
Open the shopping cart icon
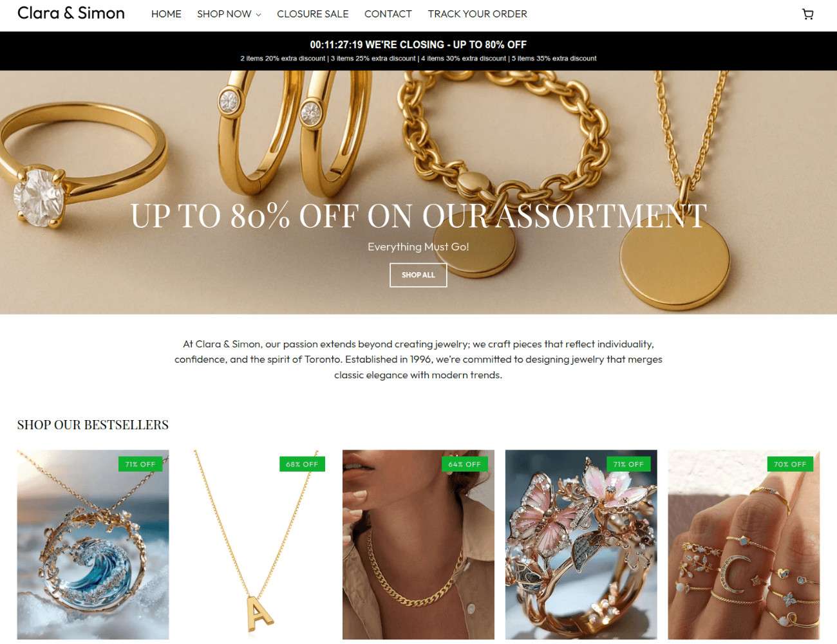(x=807, y=14)
